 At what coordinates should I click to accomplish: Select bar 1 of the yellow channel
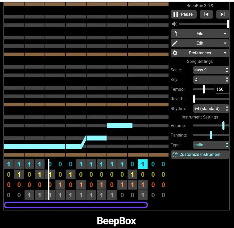pyautogui.click(x=9, y=174)
